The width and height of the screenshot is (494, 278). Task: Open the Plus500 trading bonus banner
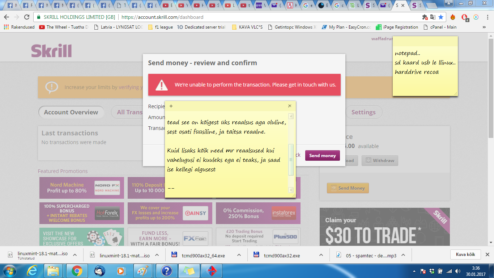258,237
